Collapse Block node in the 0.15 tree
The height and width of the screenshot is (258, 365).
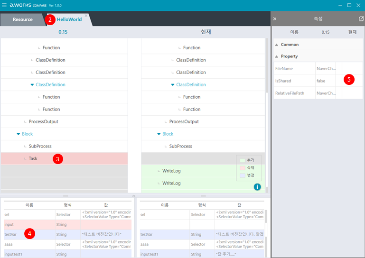pyautogui.click(x=18, y=134)
